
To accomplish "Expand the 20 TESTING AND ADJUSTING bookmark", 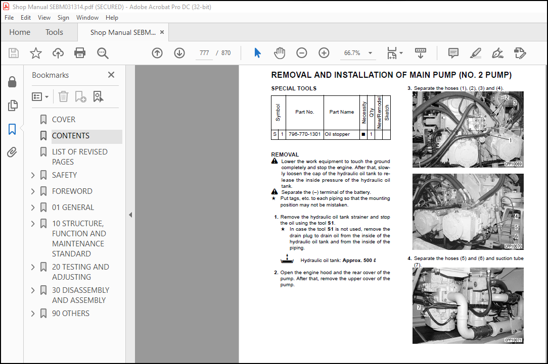I will pyautogui.click(x=33, y=267).
